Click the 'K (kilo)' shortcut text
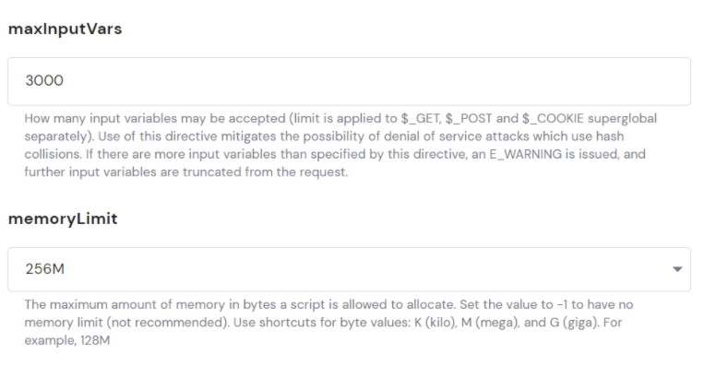The height and width of the screenshot is (365, 704). click(436, 323)
